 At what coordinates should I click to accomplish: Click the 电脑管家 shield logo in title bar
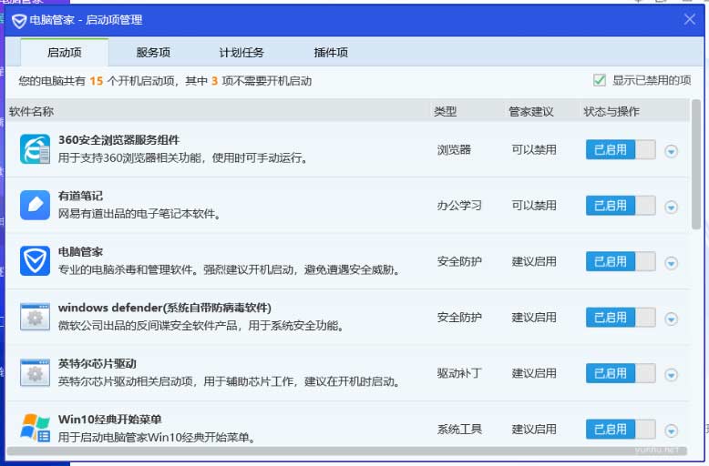(19, 20)
